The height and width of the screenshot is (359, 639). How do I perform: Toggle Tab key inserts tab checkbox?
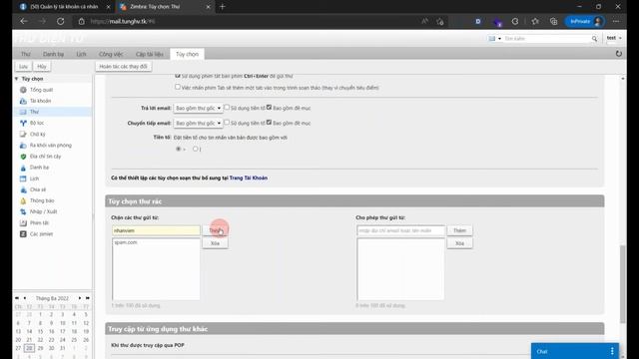tap(178, 87)
